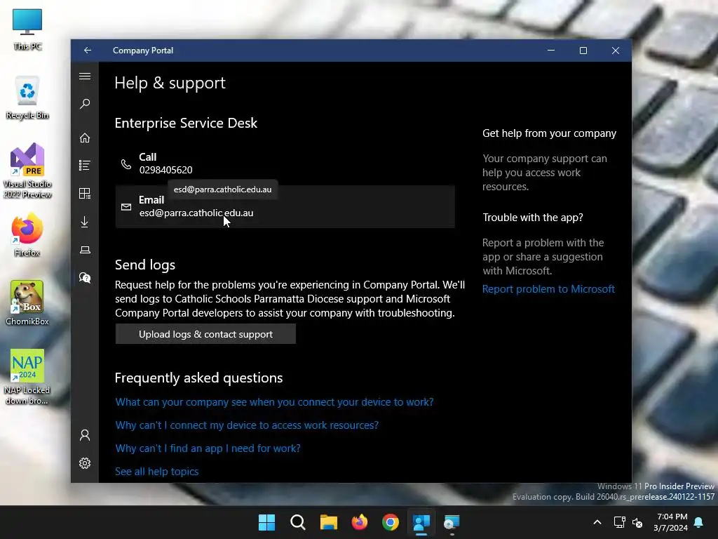This screenshot has height=539, width=718.
Task: Open File Explorer from the taskbar
Action: point(329,522)
